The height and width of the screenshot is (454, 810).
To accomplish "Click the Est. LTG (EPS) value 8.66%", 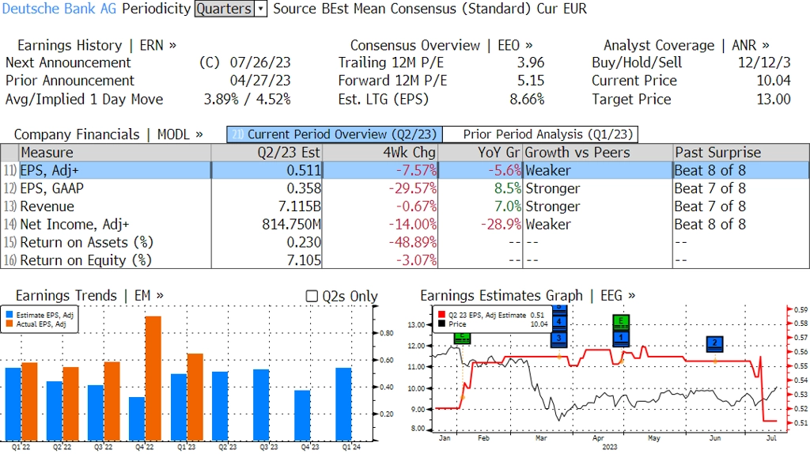I will click(527, 99).
